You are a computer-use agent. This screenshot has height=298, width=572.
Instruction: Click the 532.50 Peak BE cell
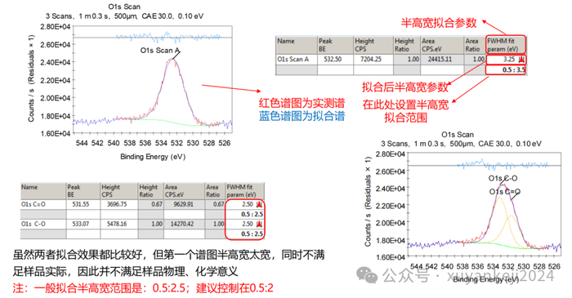point(335,60)
